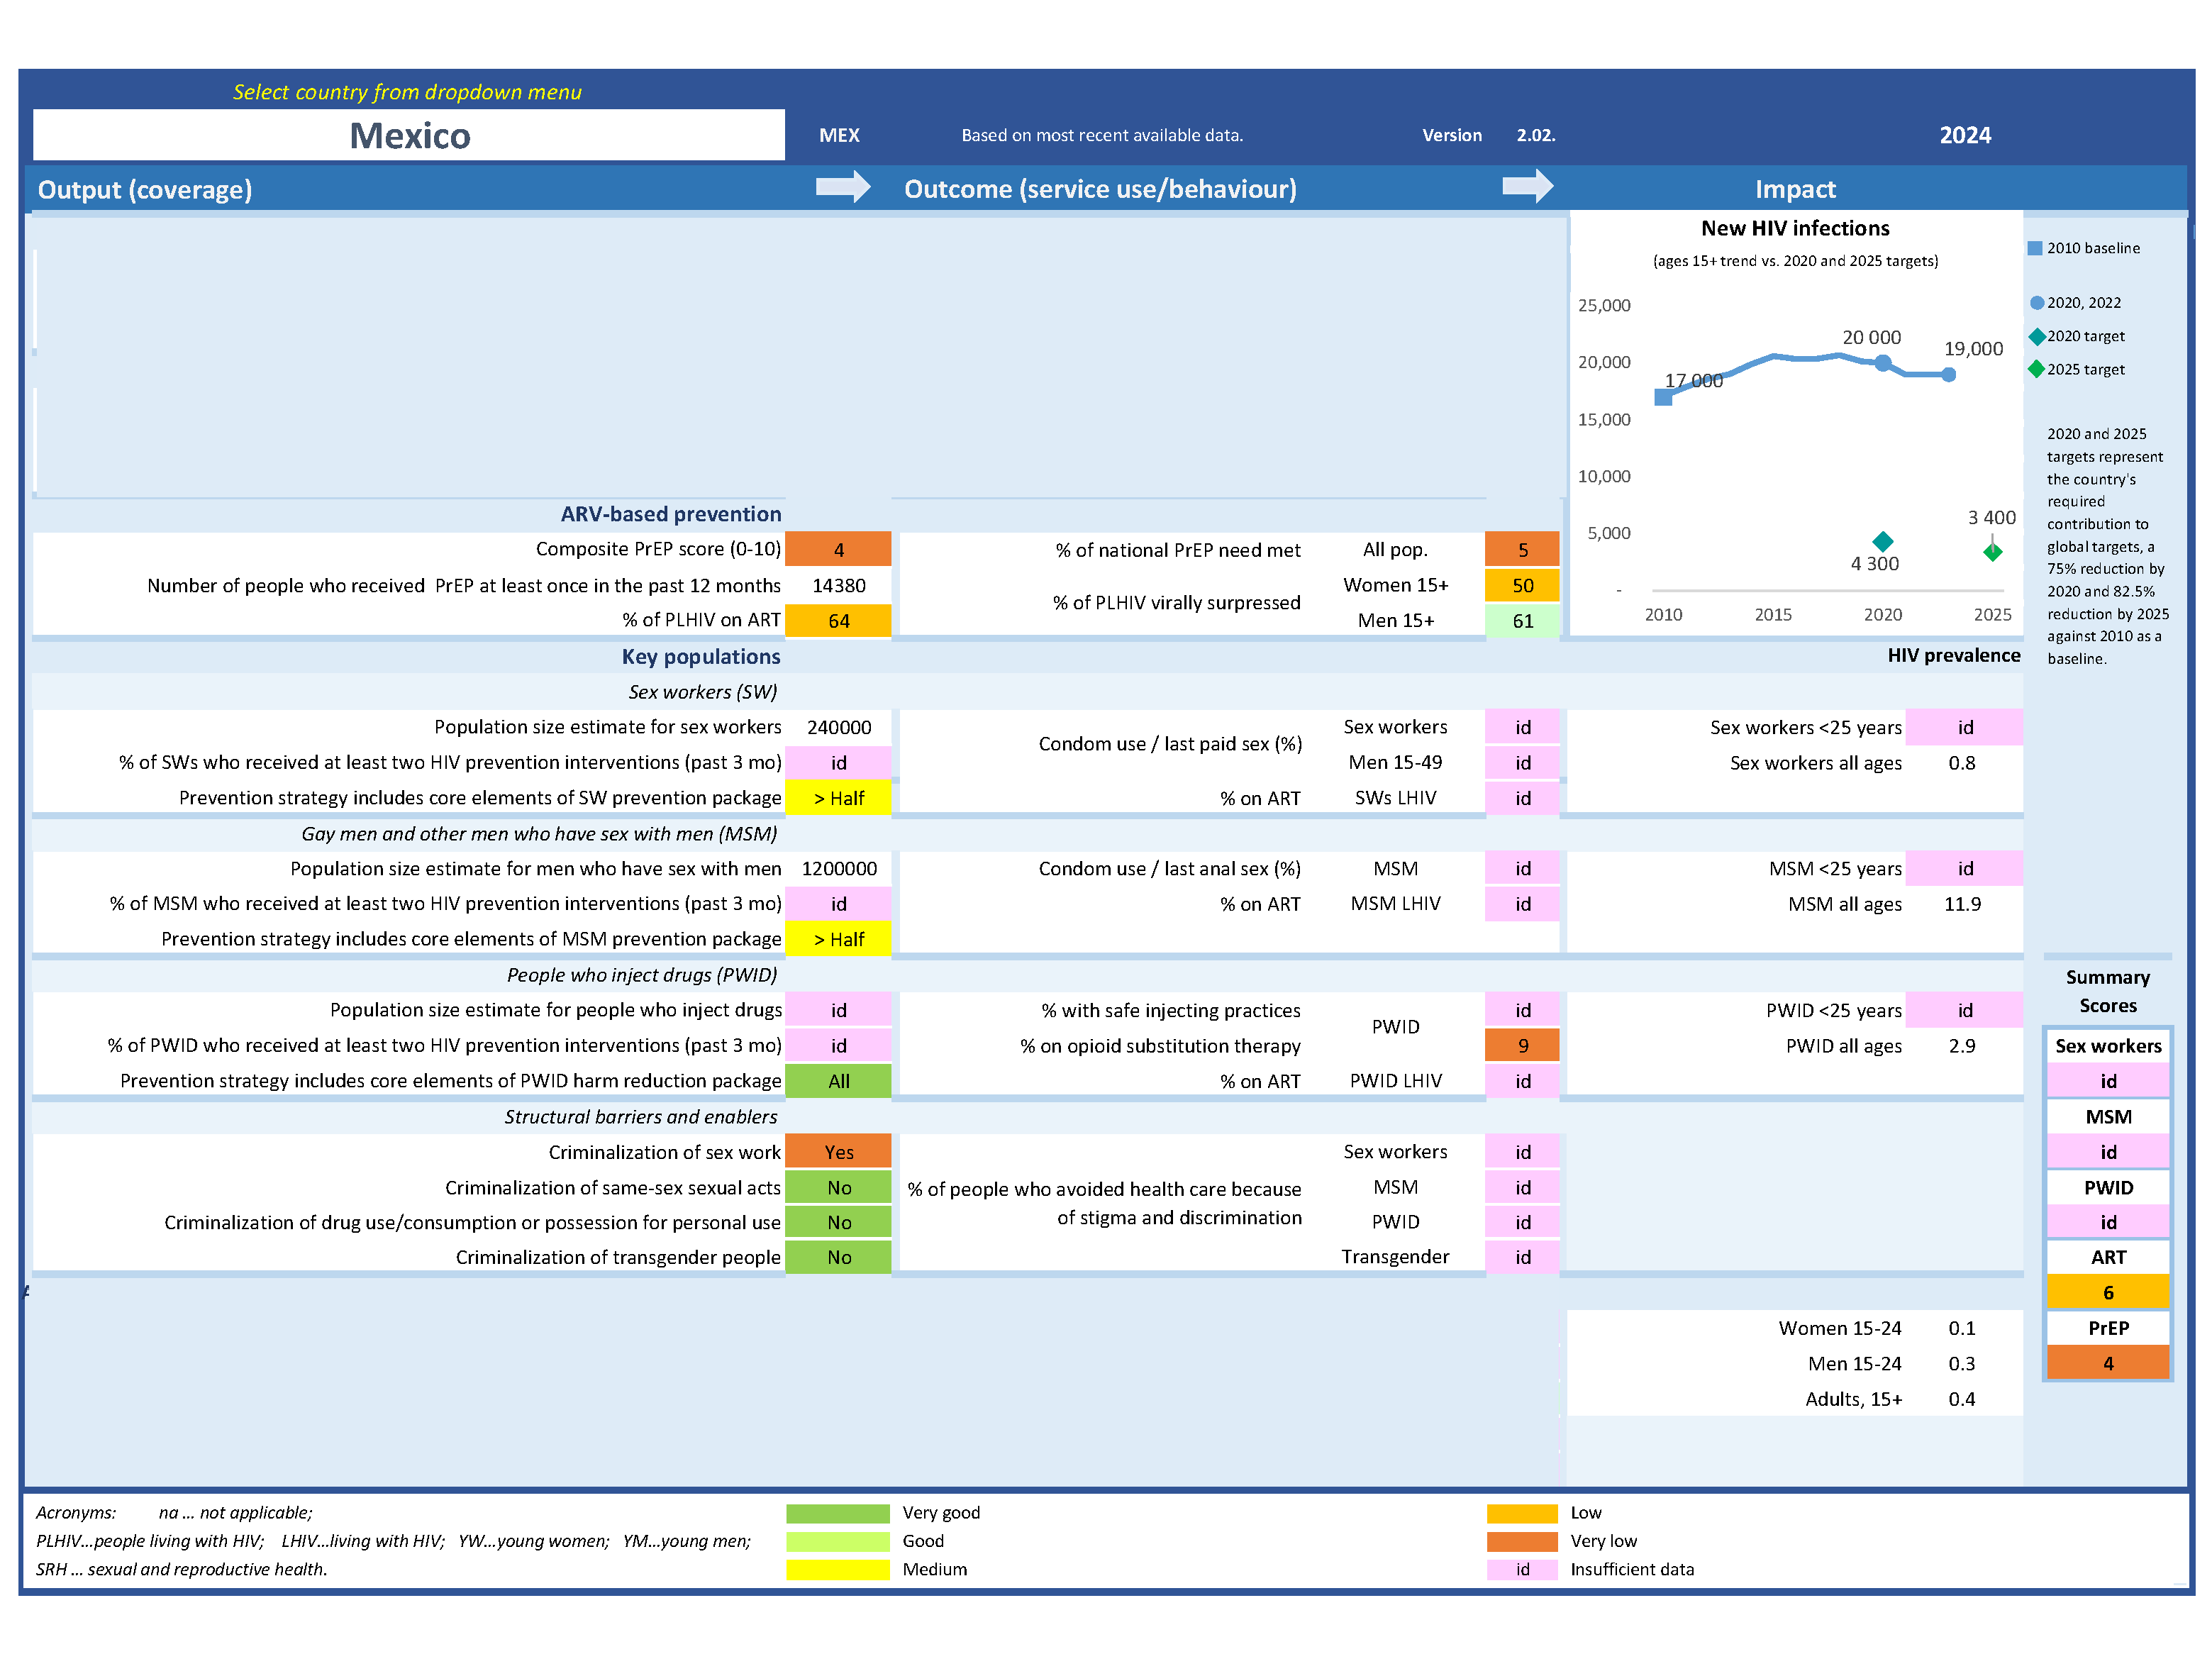The image size is (2212, 1659).
Task: Select PWID population size estimate id cell
Action: pos(838,1010)
